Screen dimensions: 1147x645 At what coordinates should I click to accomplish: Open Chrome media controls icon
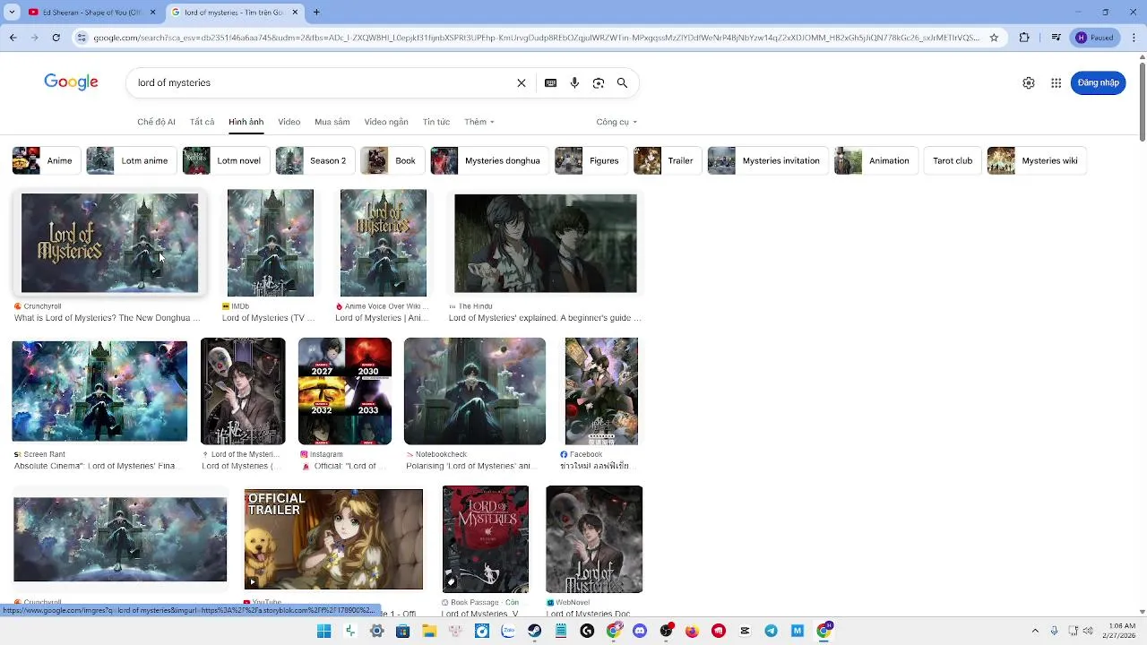pos(1056,38)
